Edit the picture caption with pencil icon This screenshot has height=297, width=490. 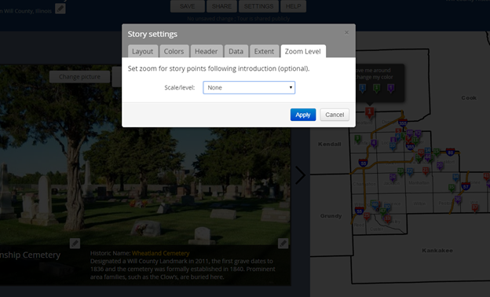283,244
